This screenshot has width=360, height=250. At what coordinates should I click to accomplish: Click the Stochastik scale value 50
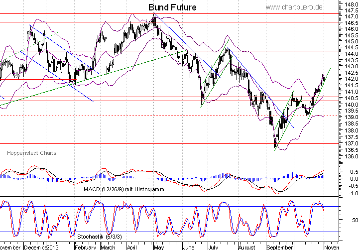point(355,220)
